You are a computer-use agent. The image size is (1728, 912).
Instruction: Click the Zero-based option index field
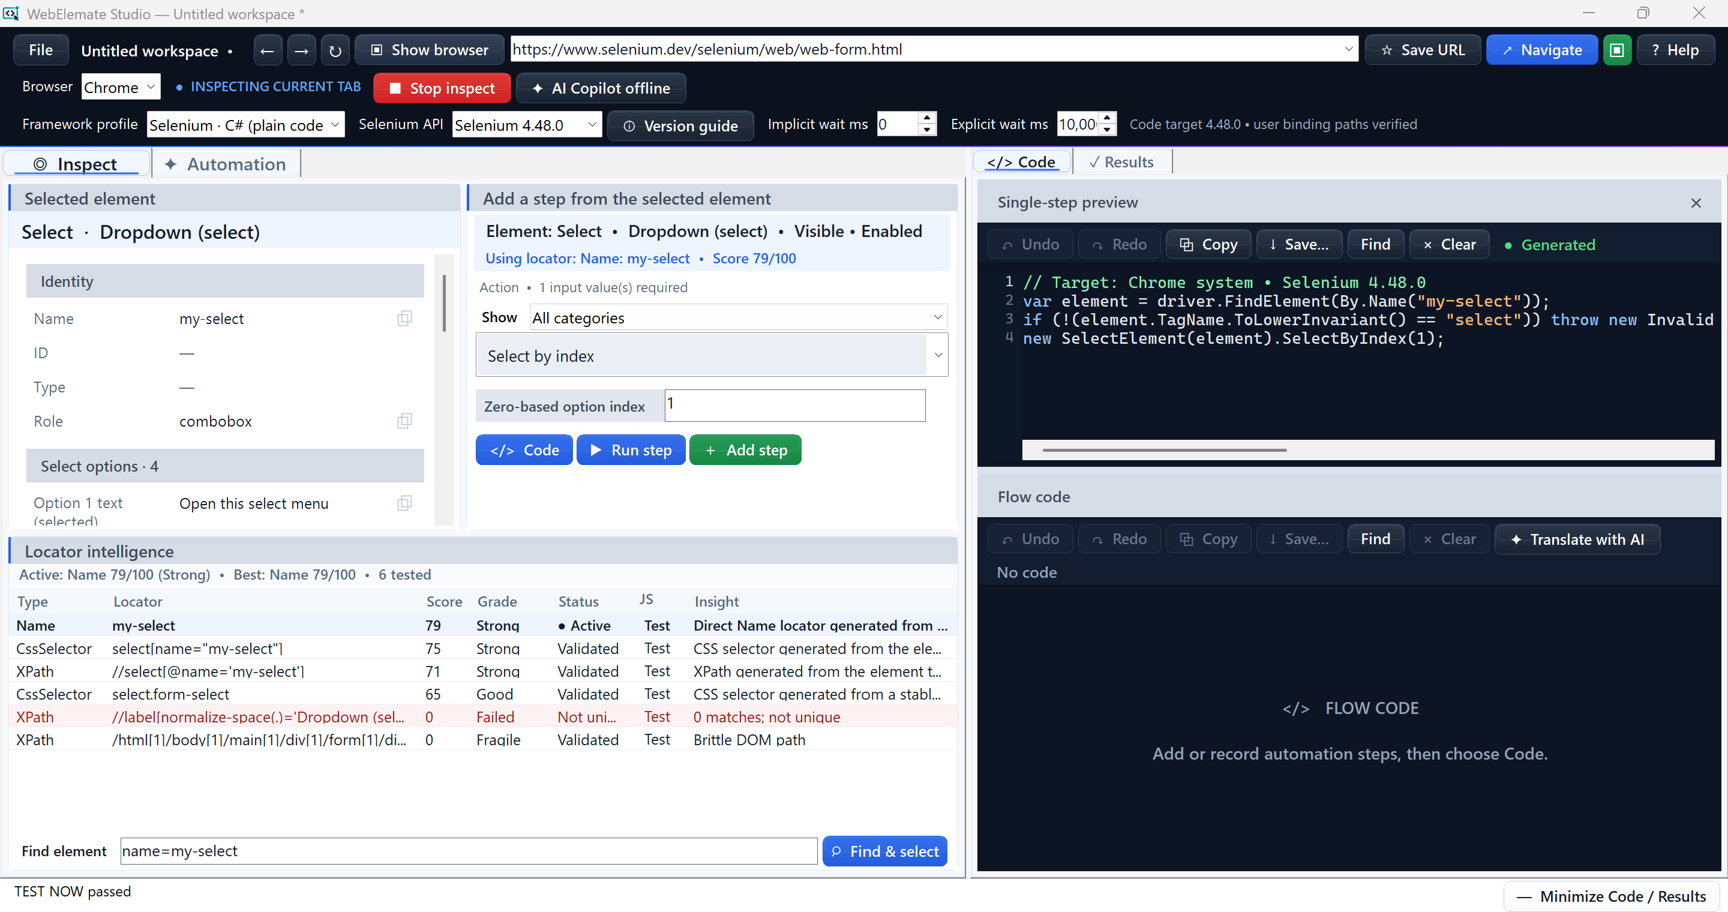[795, 406]
